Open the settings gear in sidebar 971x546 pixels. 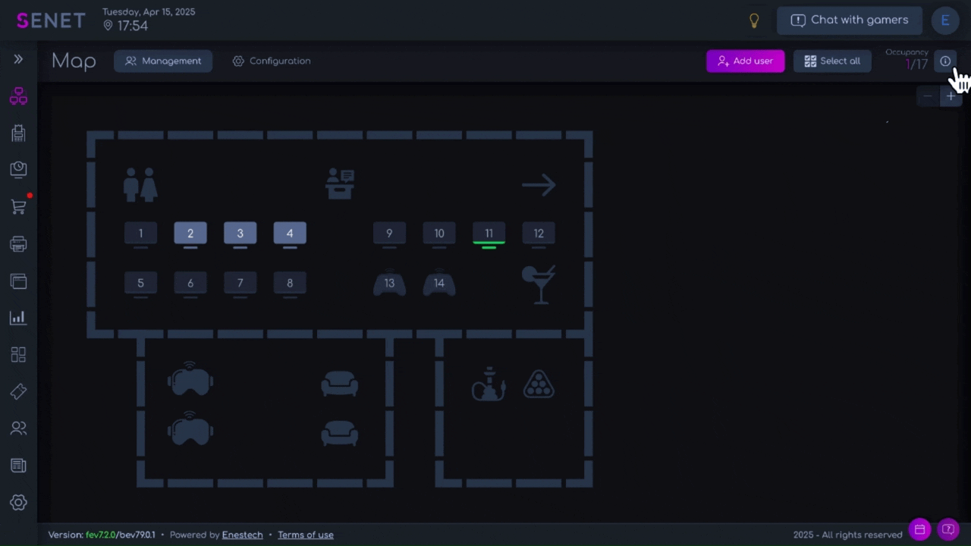[x=18, y=502]
